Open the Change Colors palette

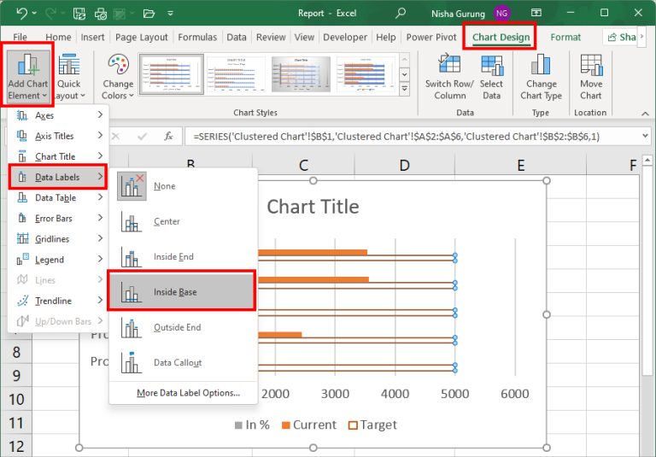pyautogui.click(x=118, y=77)
